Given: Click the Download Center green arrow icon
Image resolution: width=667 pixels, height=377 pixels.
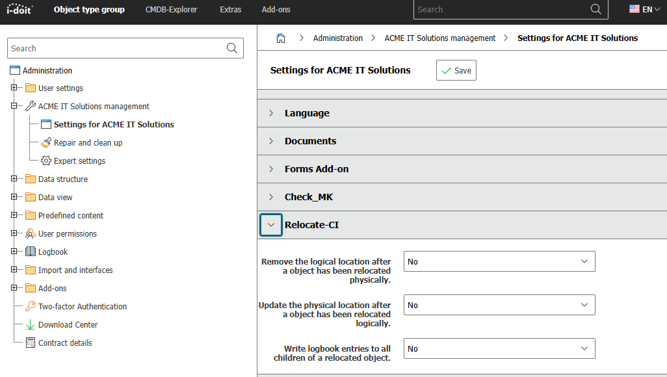Looking at the screenshot, I should coord(30,324).
